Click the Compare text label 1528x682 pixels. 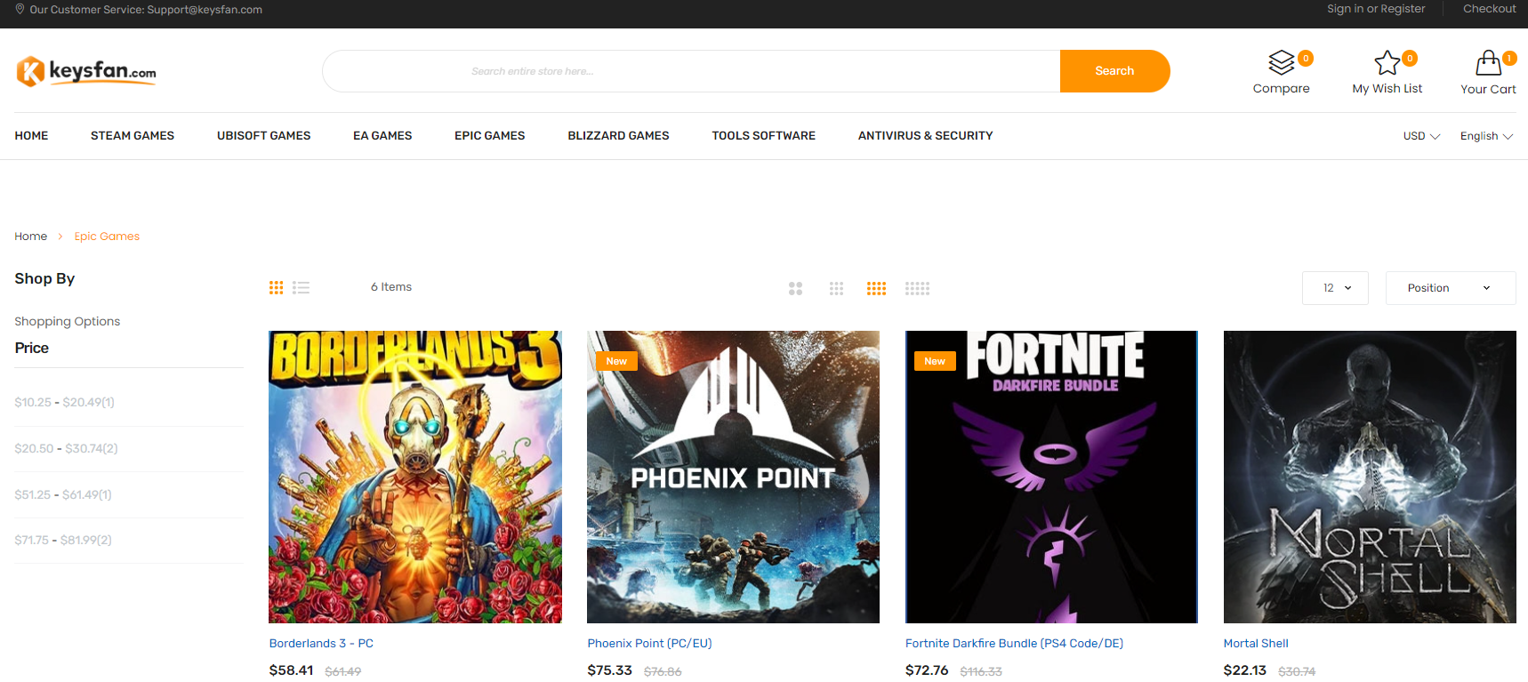click(x=1282, y=89)
